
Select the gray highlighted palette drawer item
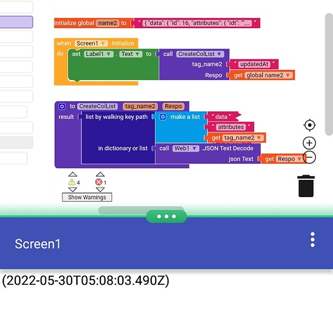click(16, 142)
